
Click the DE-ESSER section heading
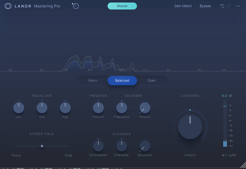tap(133, 96)
